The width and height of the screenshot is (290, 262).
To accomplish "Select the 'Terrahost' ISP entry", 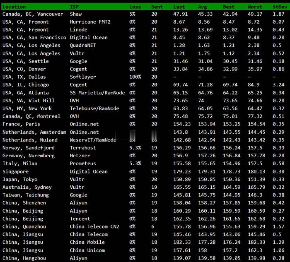I will 83,148.
